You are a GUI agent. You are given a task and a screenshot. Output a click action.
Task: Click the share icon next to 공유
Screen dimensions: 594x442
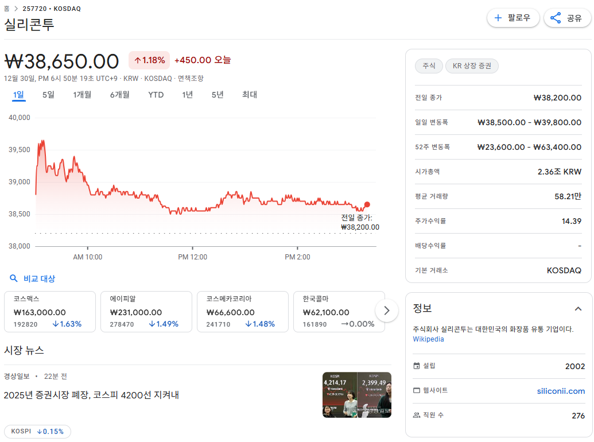(x=556, y=18)
